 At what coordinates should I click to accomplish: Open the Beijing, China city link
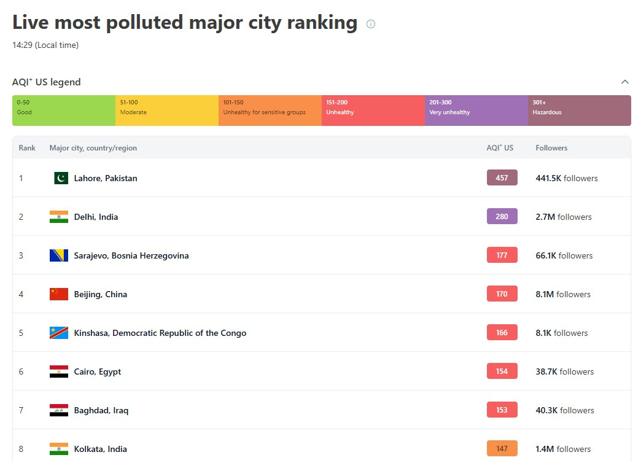point(101,294)
